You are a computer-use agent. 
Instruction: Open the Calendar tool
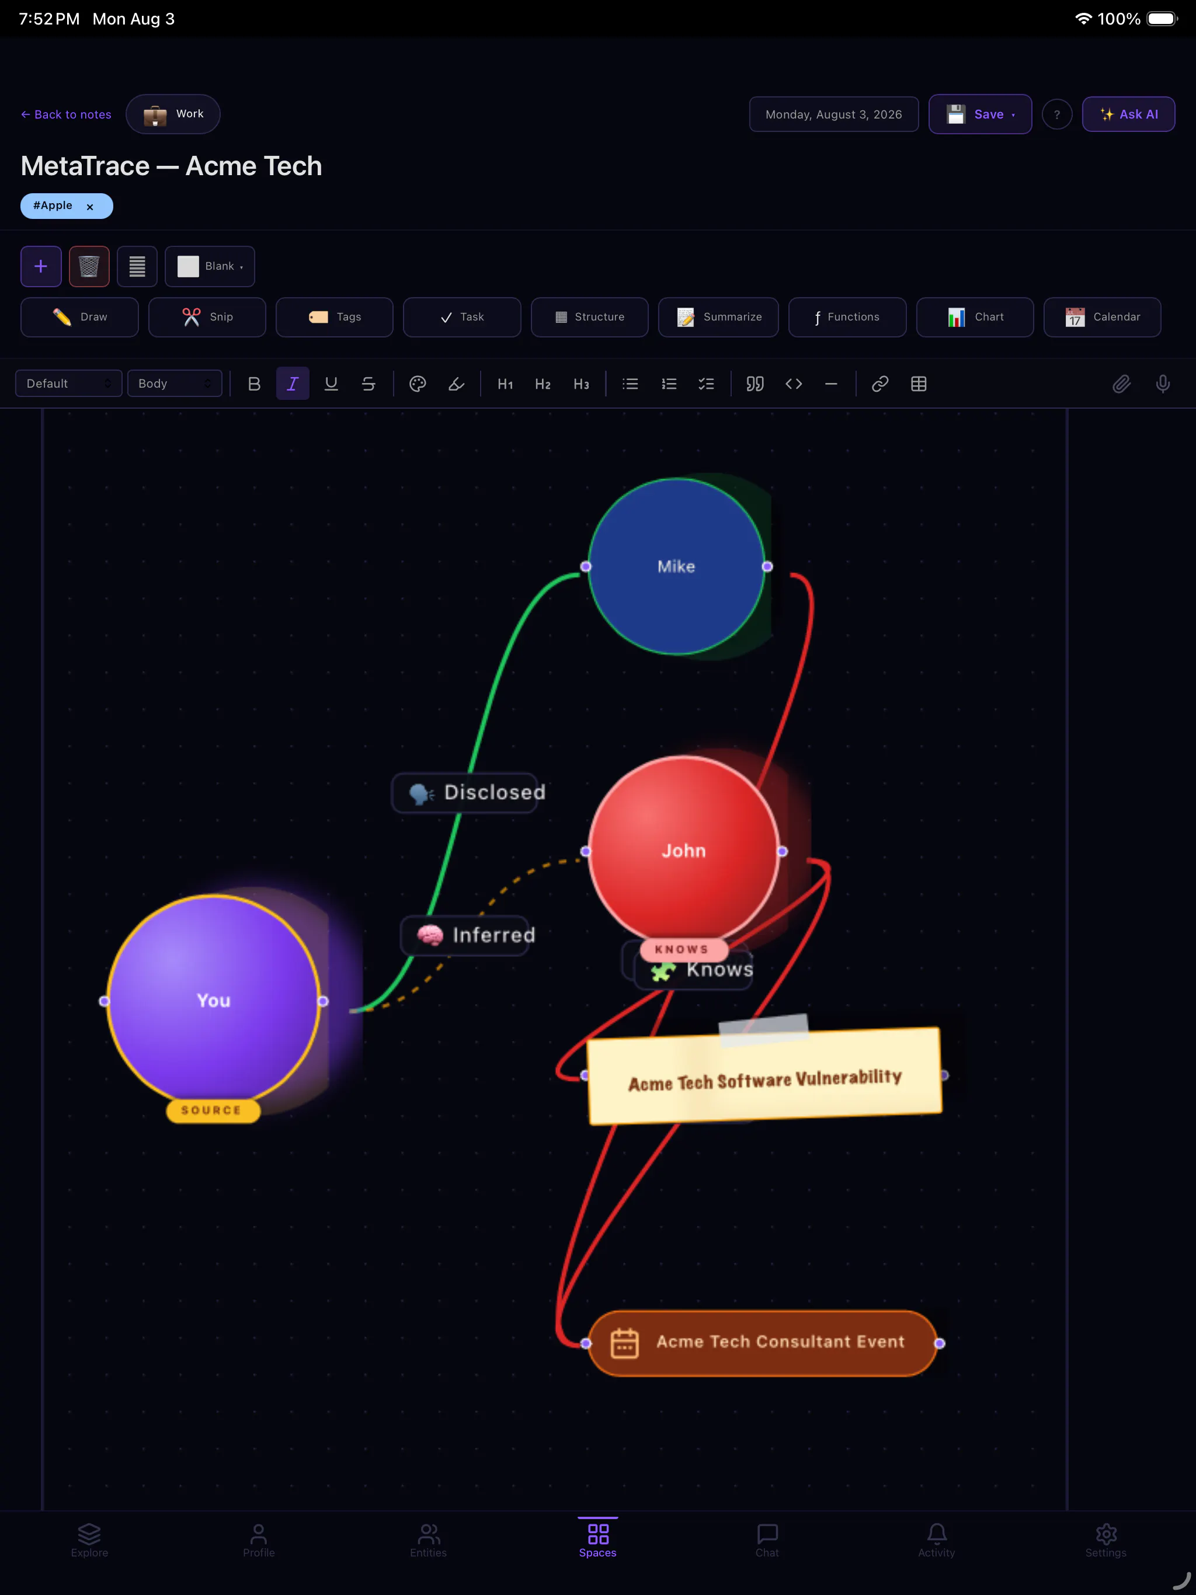pyautogui.click(x=1102, y=317)
